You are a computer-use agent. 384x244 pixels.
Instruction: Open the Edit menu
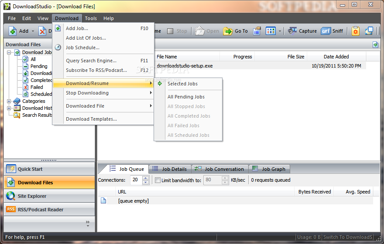pos(27,18)
